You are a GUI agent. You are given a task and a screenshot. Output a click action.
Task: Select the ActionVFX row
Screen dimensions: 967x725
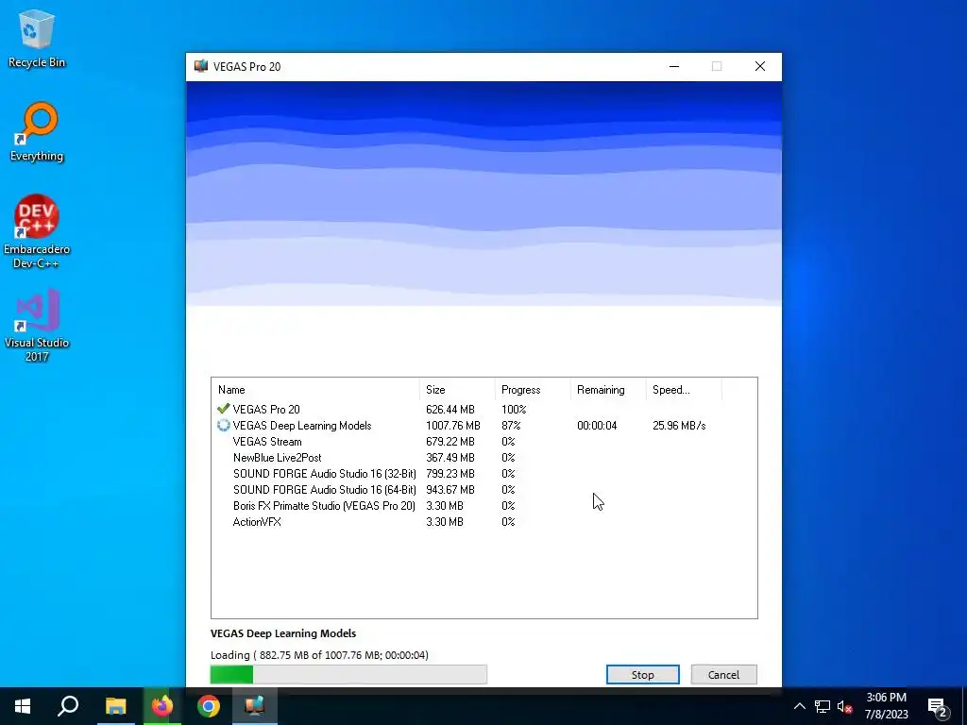click(484, 521)
